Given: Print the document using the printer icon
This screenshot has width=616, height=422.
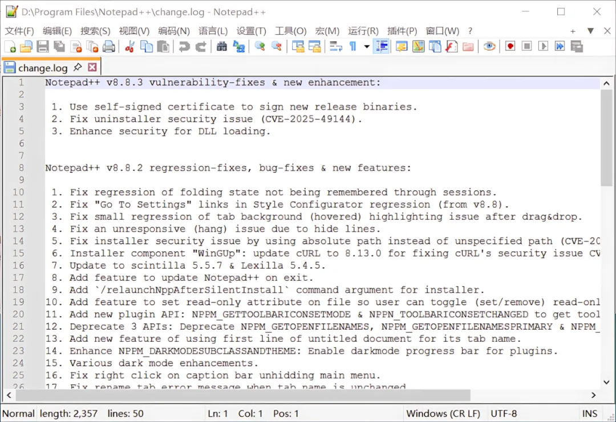Looking at the screenshot, I should point(109,47).
